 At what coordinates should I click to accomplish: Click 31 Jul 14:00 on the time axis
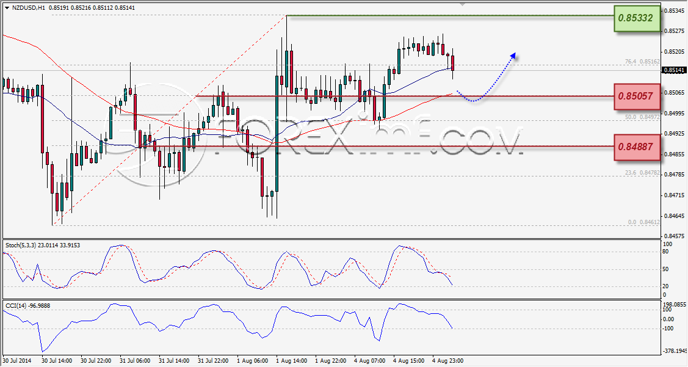pos(174,361)
